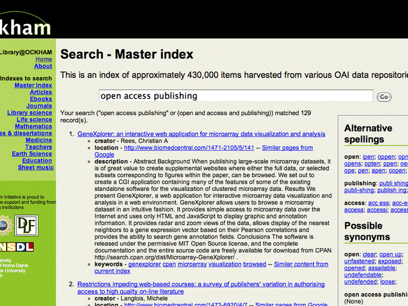Click alternative spelling opten

click(x=372, y=164)
